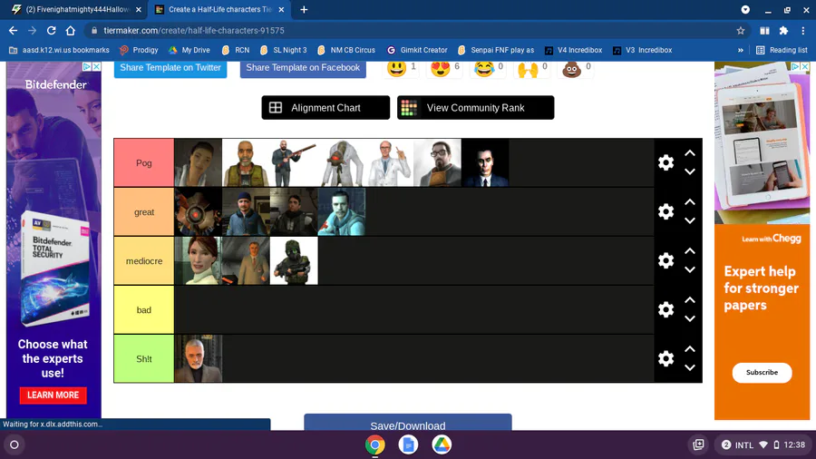816x459 pixels.
Task: Open V4 Incredibox bookmark
Action: [x=573, y=50]
